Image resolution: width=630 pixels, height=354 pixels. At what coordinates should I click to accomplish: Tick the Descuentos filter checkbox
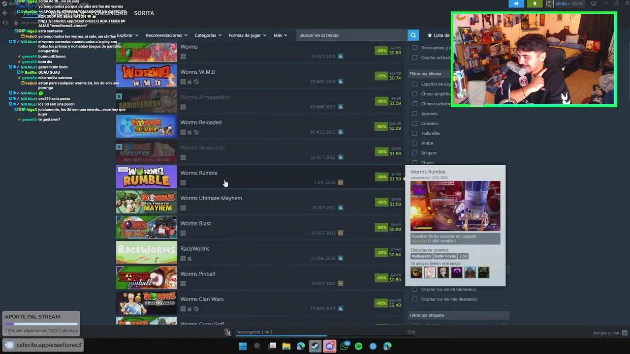point(414,48)
